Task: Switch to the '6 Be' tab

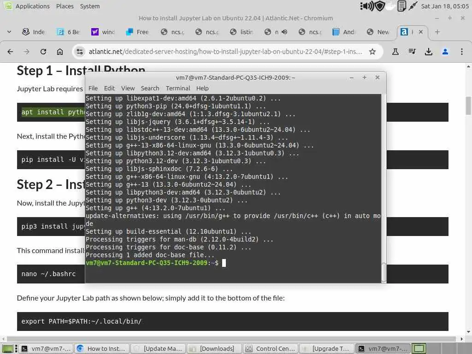Action: tap(68, 32)
